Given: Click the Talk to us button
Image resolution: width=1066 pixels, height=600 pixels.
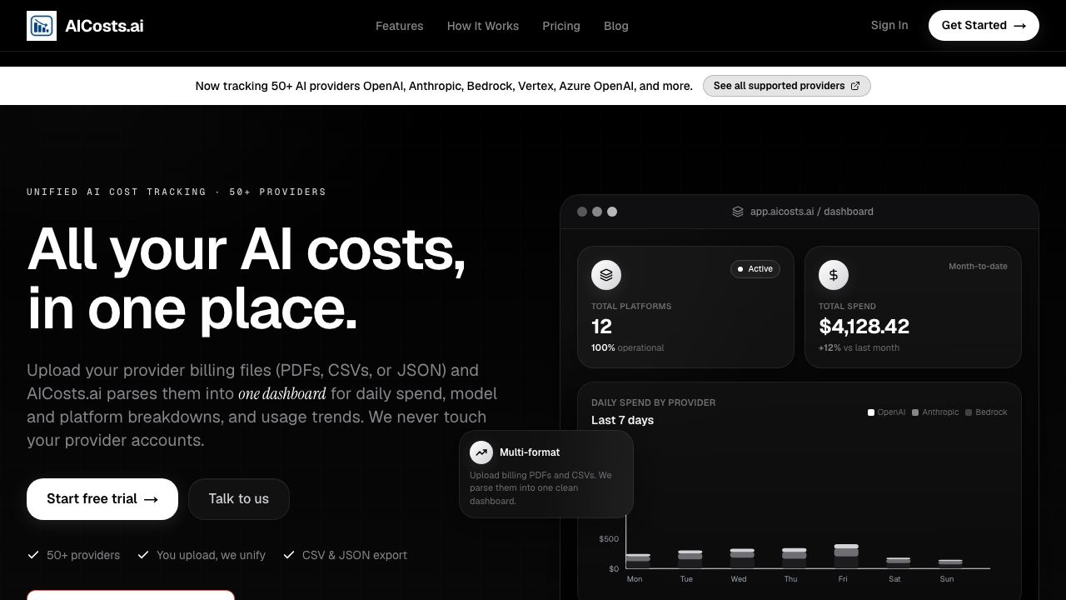Looking at the screenshot, I should pos(239,499).
